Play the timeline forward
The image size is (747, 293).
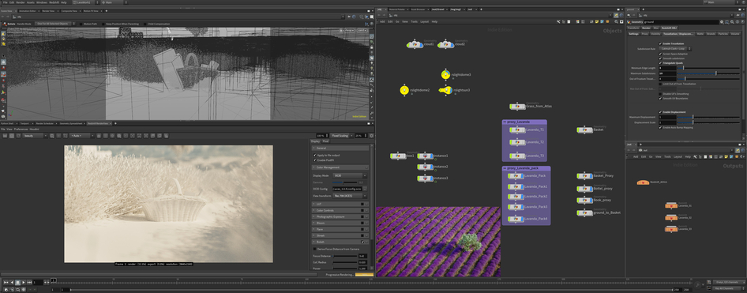pos(24,283)
